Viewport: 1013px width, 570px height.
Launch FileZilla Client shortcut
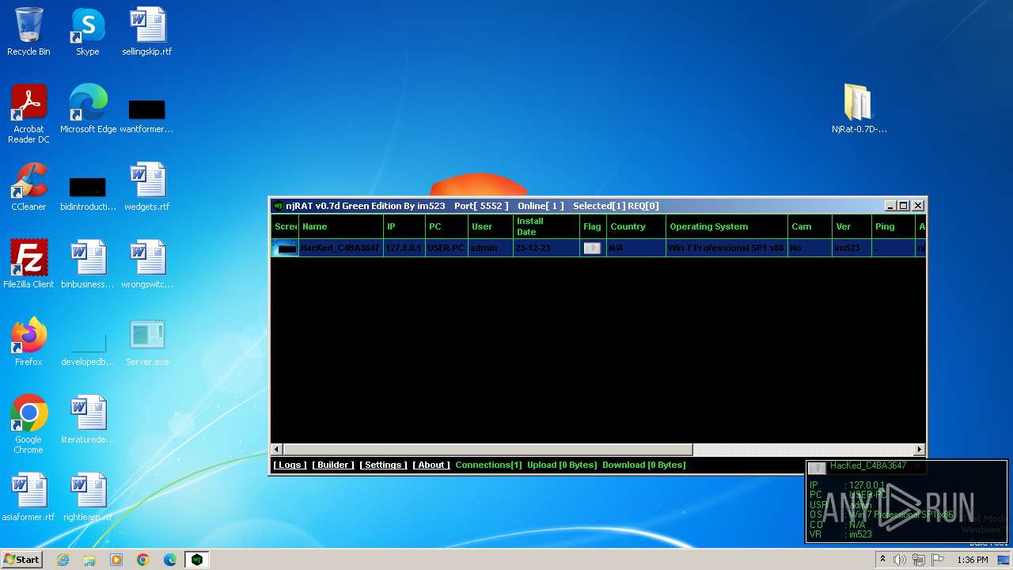28,264
